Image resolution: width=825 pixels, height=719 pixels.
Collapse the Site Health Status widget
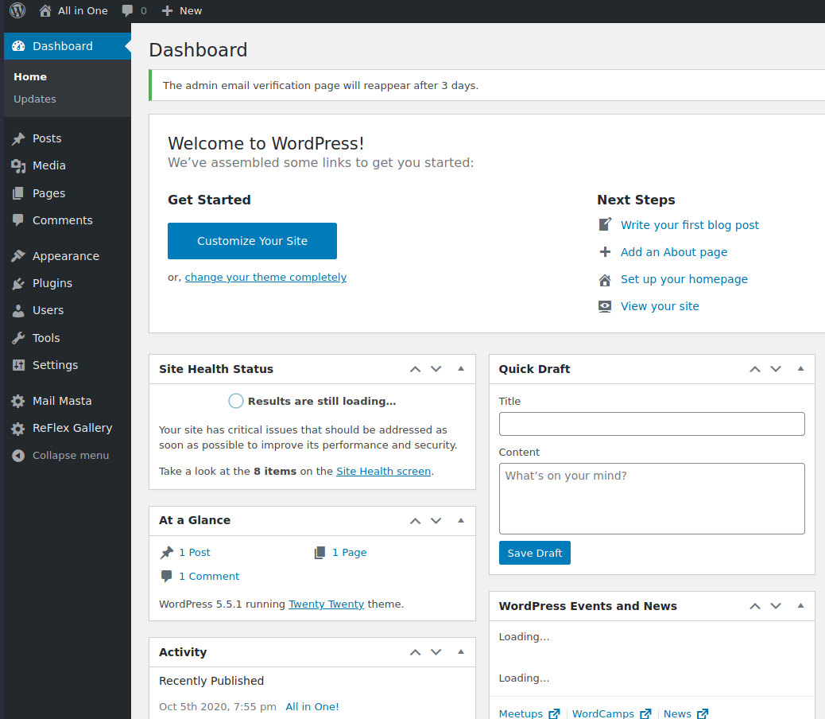(460, 368)
